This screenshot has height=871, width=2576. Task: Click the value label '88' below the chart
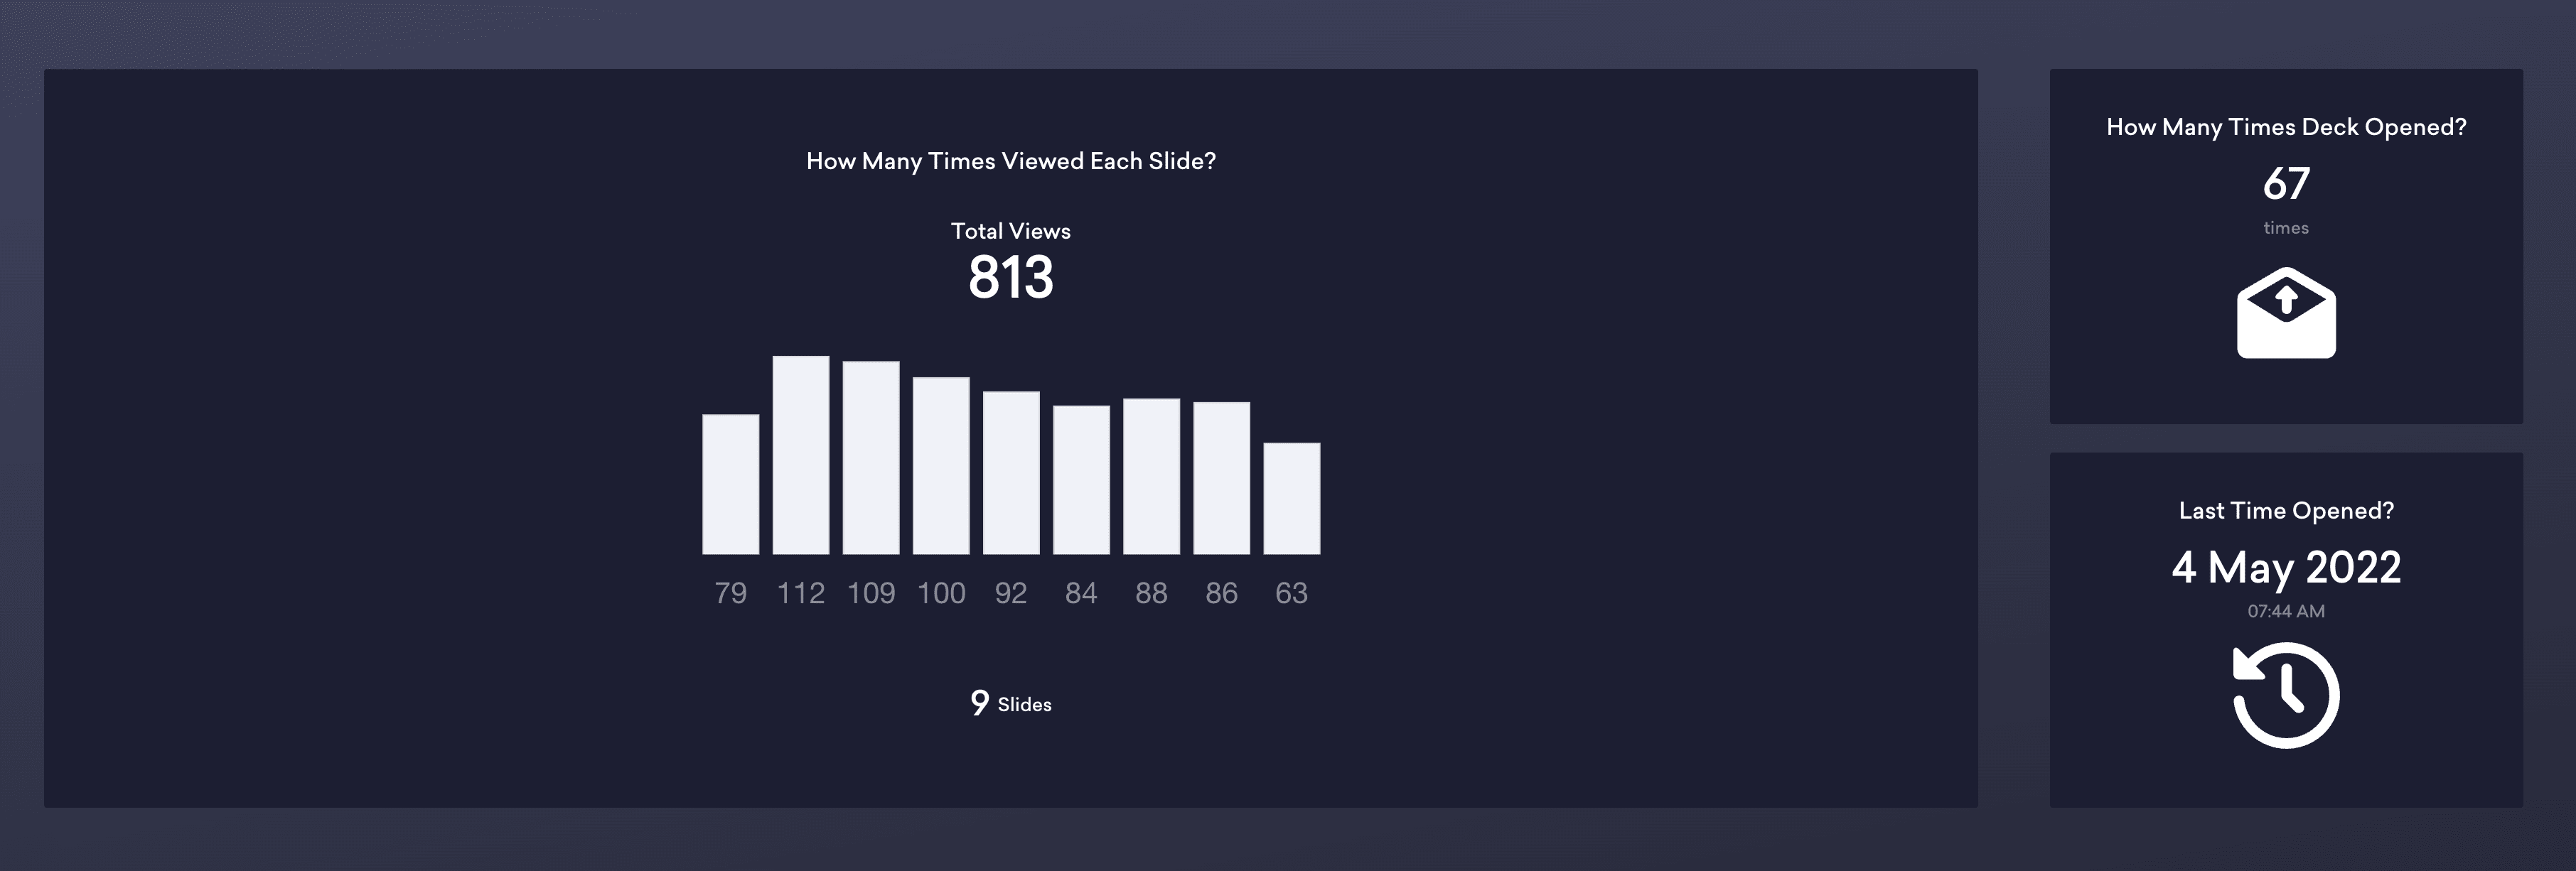[1151, 593]
